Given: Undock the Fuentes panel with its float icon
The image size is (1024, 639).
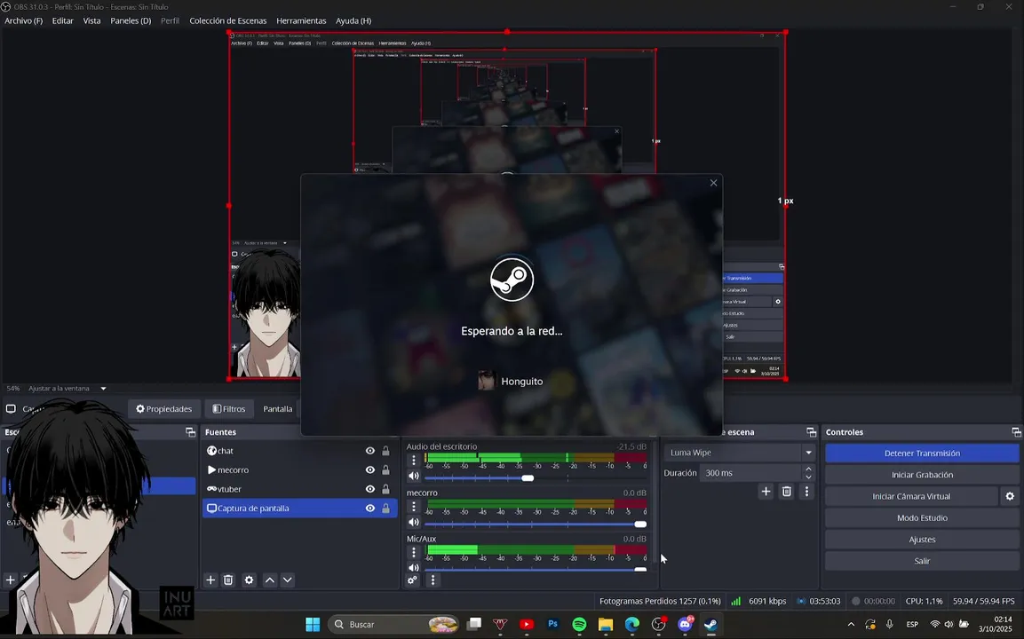Looking at the screenshot, I should pos(190,432).
